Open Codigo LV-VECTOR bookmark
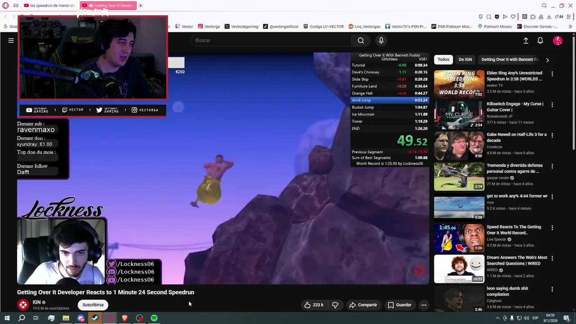The height and width of the screenshot is (324, 576). (324, 27)
